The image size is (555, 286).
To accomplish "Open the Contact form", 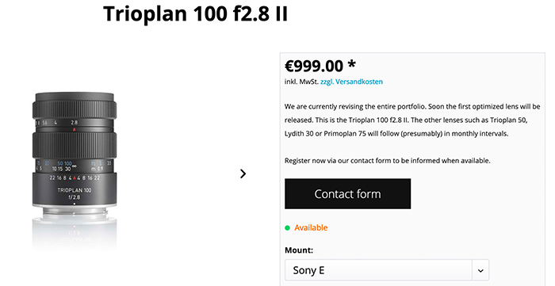I will (347, 194).
